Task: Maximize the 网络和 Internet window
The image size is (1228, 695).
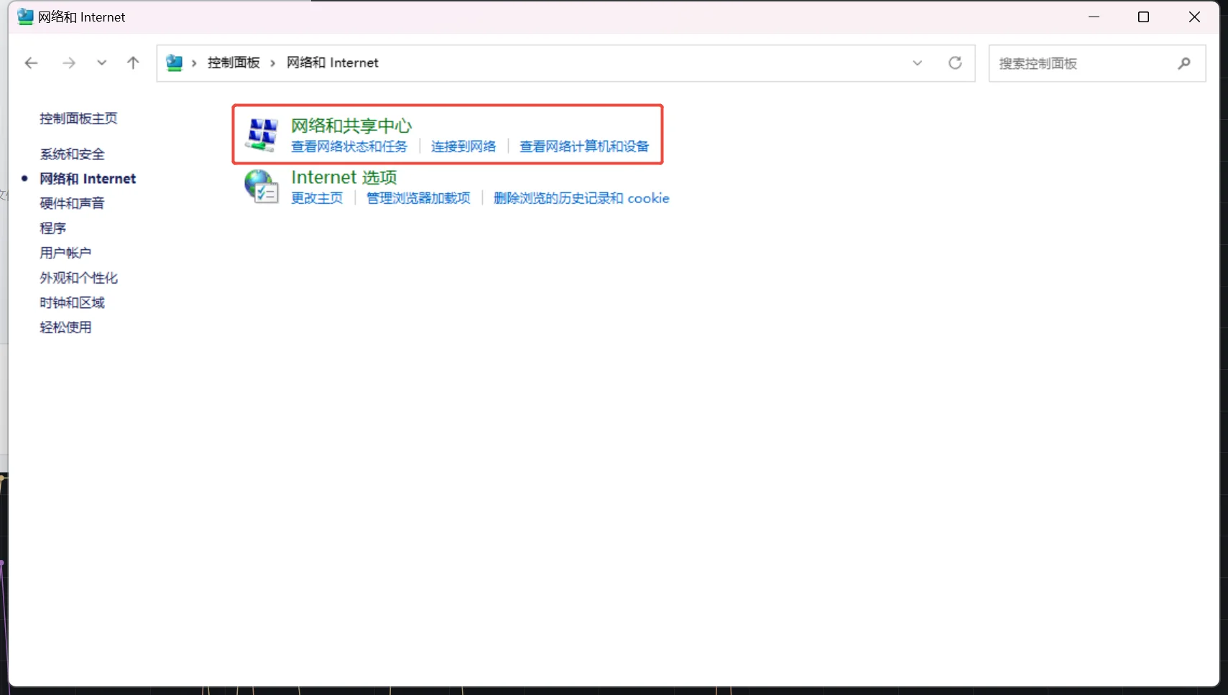Action: pos(1144,17)
